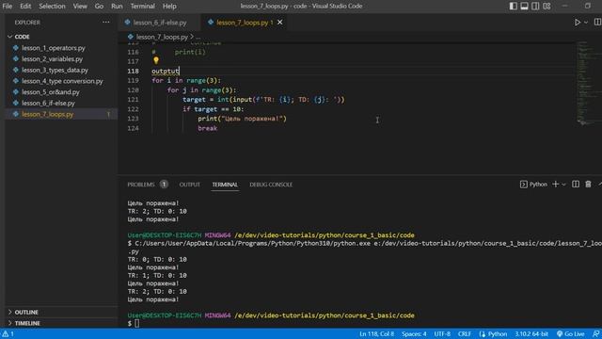Switch to the DEBUG CONSOLE tab
This screenshot has width=602, height=339.
click(x=271, y=185)
